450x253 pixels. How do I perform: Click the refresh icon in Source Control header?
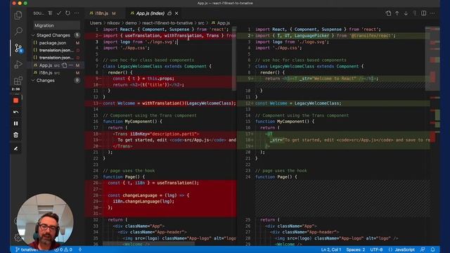(67, 13)
